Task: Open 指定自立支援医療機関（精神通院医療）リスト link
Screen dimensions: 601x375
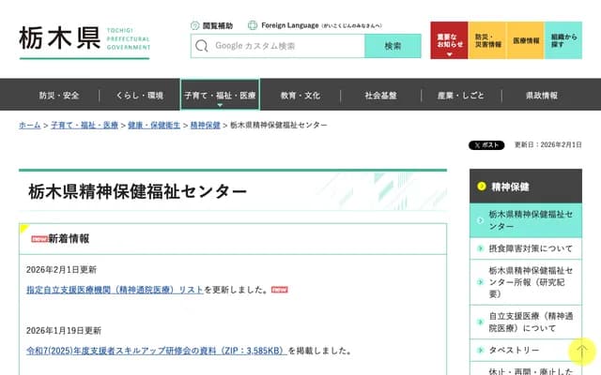Action: click(x=115, y=290)
